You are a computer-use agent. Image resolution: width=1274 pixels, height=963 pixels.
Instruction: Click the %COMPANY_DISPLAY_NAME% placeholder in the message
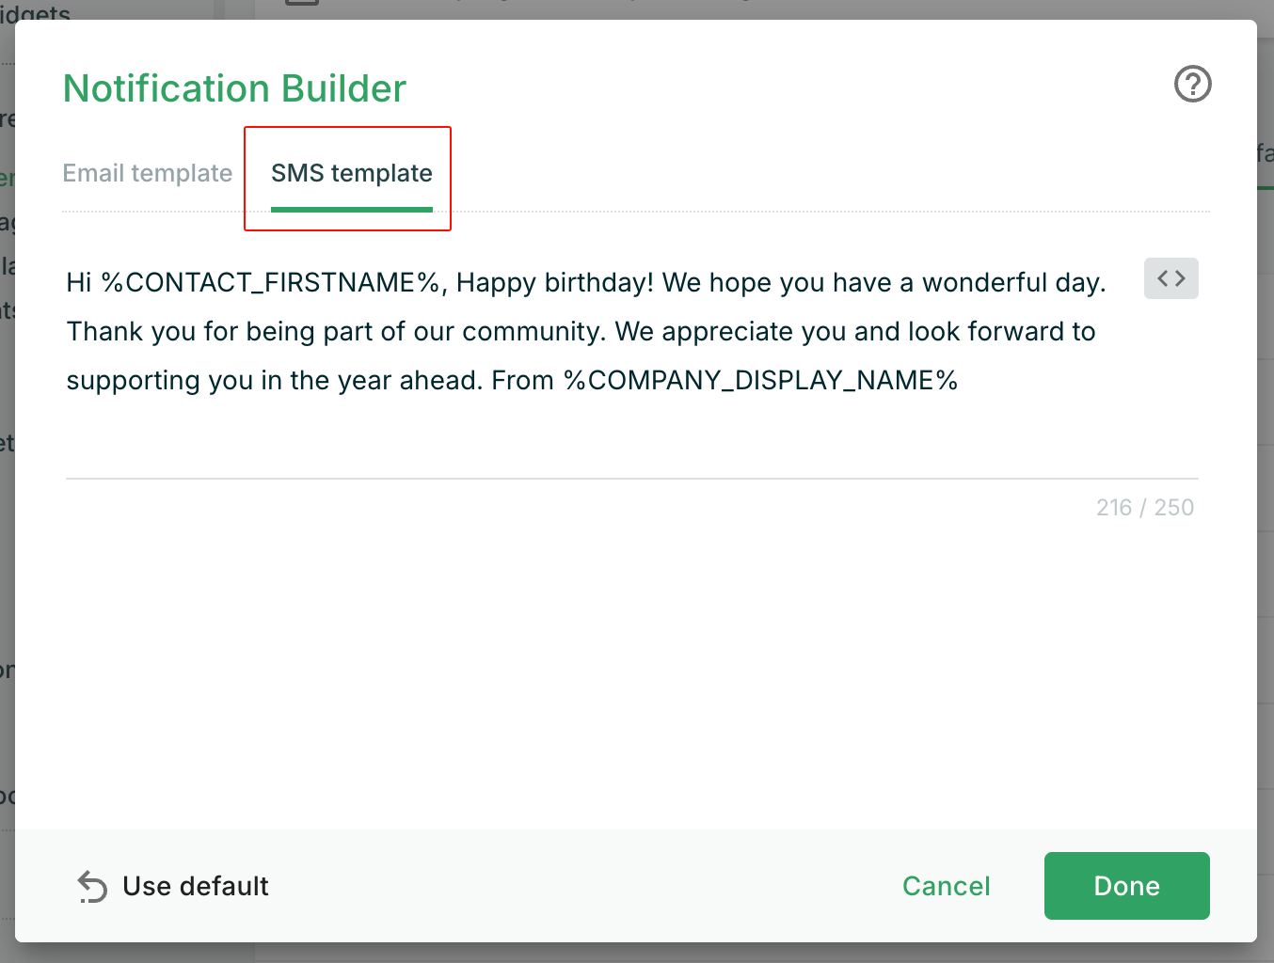[x=760, y=381]
